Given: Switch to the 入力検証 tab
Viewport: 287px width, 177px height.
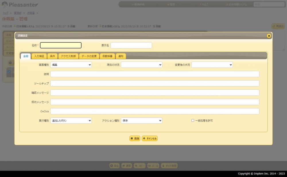Looking at the screenshot, I should tap(39, 56).
